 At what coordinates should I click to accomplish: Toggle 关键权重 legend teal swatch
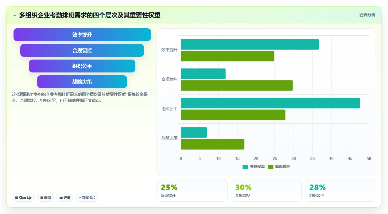[x=245, y=167]
